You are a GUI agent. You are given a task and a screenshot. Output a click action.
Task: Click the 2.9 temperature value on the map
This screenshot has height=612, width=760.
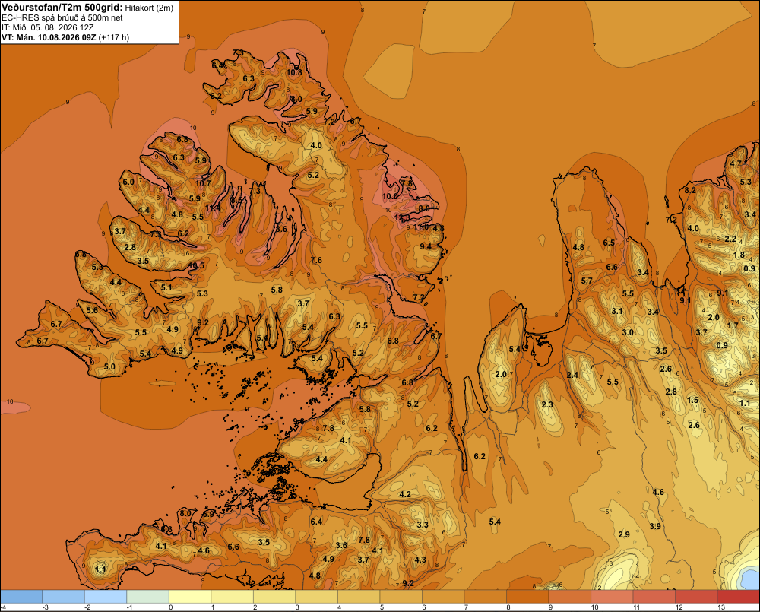(x=624, y=534)
